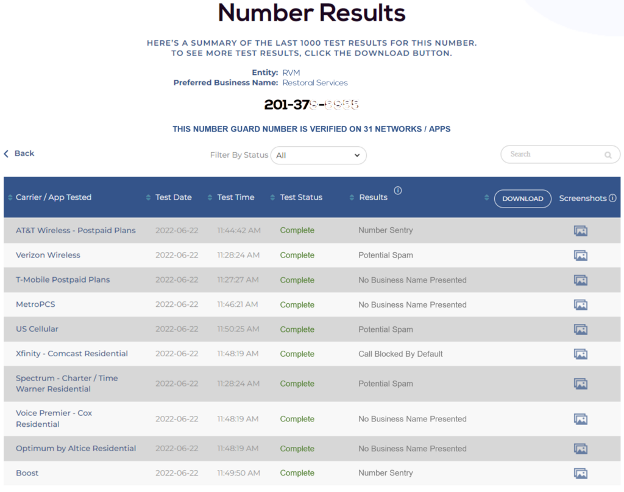The height and width of the screenshot is (492, 624).
Task: Select the Optimum by Altice Residential row
Action: (x=76, y=448)
